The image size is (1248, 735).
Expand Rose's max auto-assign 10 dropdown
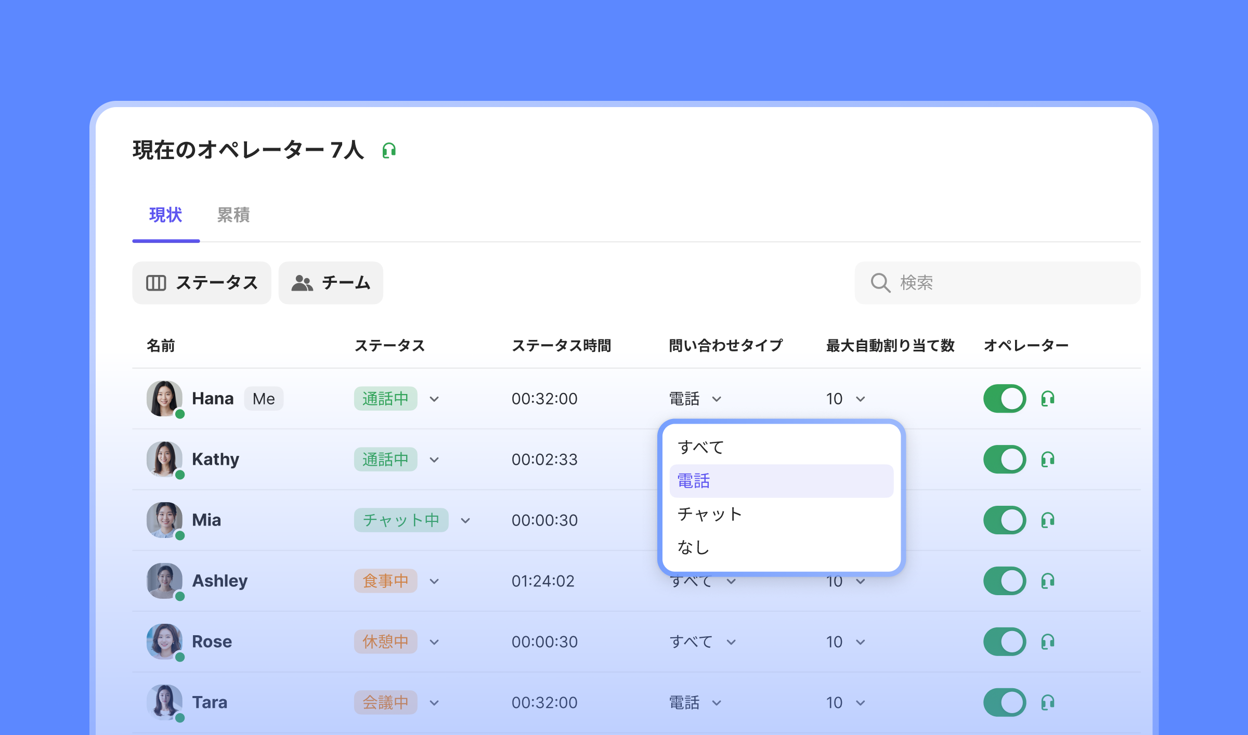click(x=860, y=642)
